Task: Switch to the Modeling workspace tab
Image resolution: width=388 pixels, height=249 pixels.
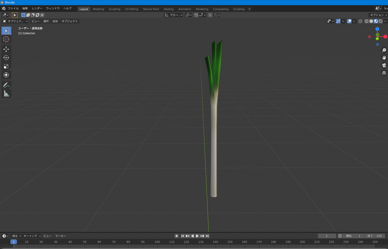Action: point(98,9)
